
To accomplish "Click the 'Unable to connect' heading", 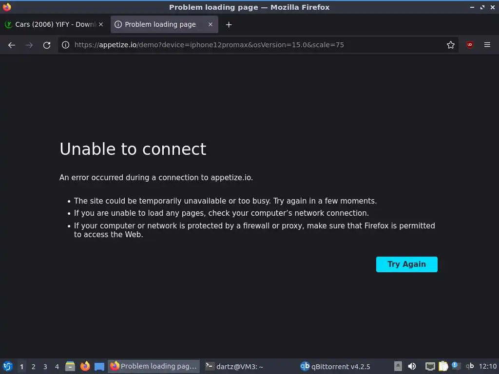I will pos(133,149).
